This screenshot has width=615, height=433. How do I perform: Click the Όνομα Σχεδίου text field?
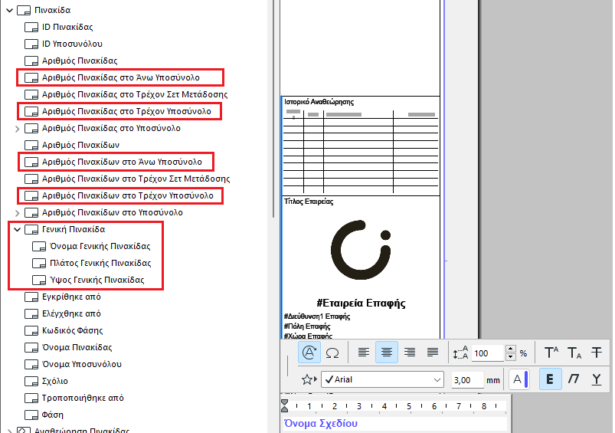394,424
